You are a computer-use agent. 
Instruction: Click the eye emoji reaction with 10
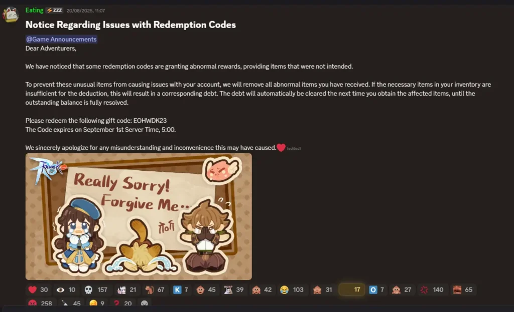pyautogui.click(x=66, y=290)
